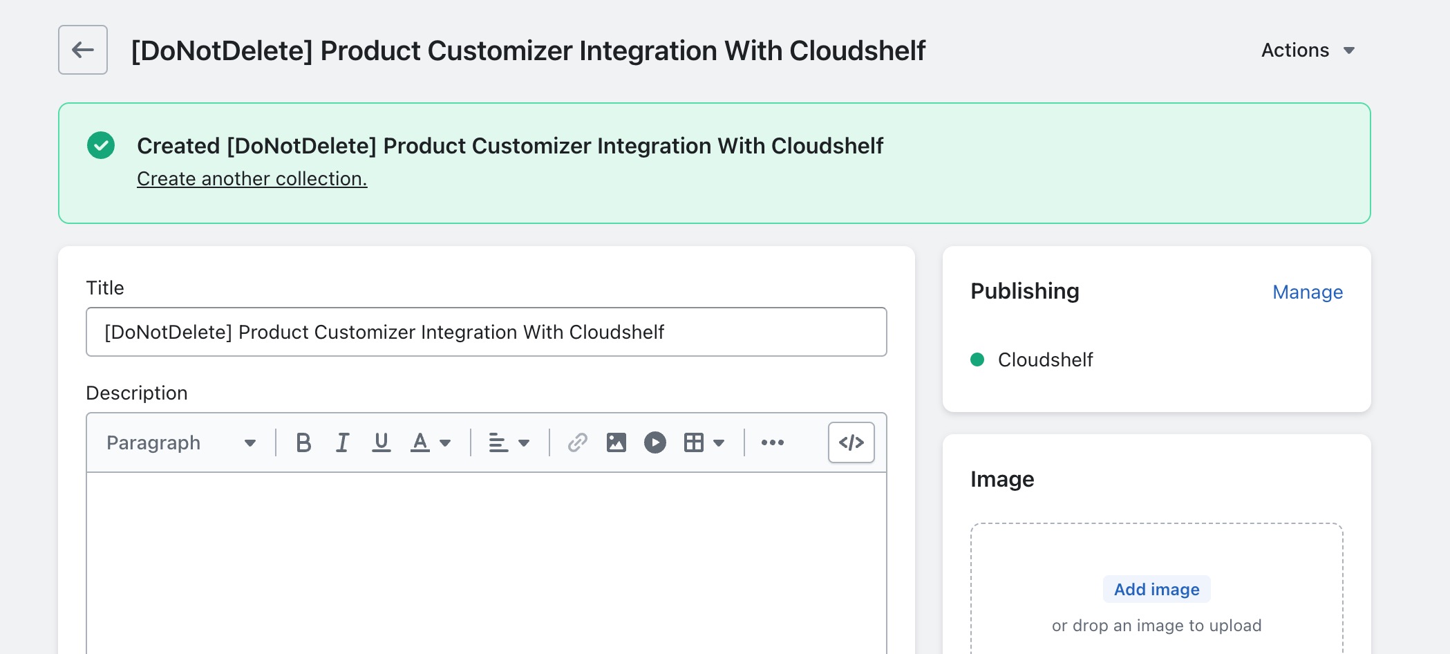Click inside the description text area
Viewport: 1450px width, 654px height.
point(487,563)
